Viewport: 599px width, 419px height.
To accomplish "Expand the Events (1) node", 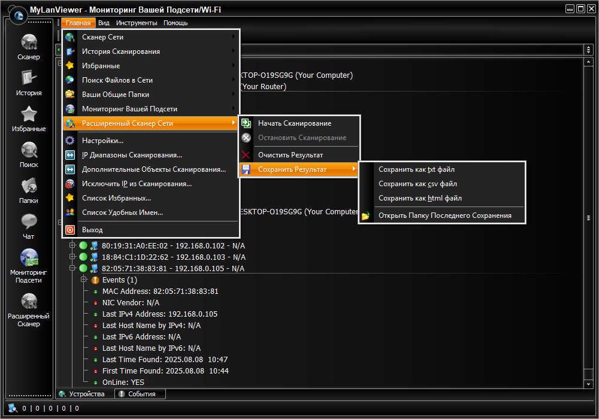I will click(84, 280).
